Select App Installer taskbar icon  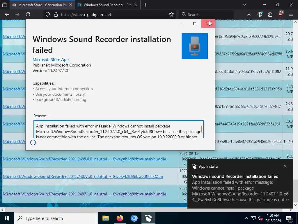pyautogui.click(x=148, y=218)
